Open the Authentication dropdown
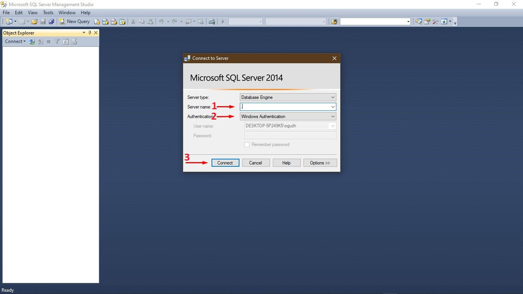This screenshot has height=294, width=523. pos(333,117)
